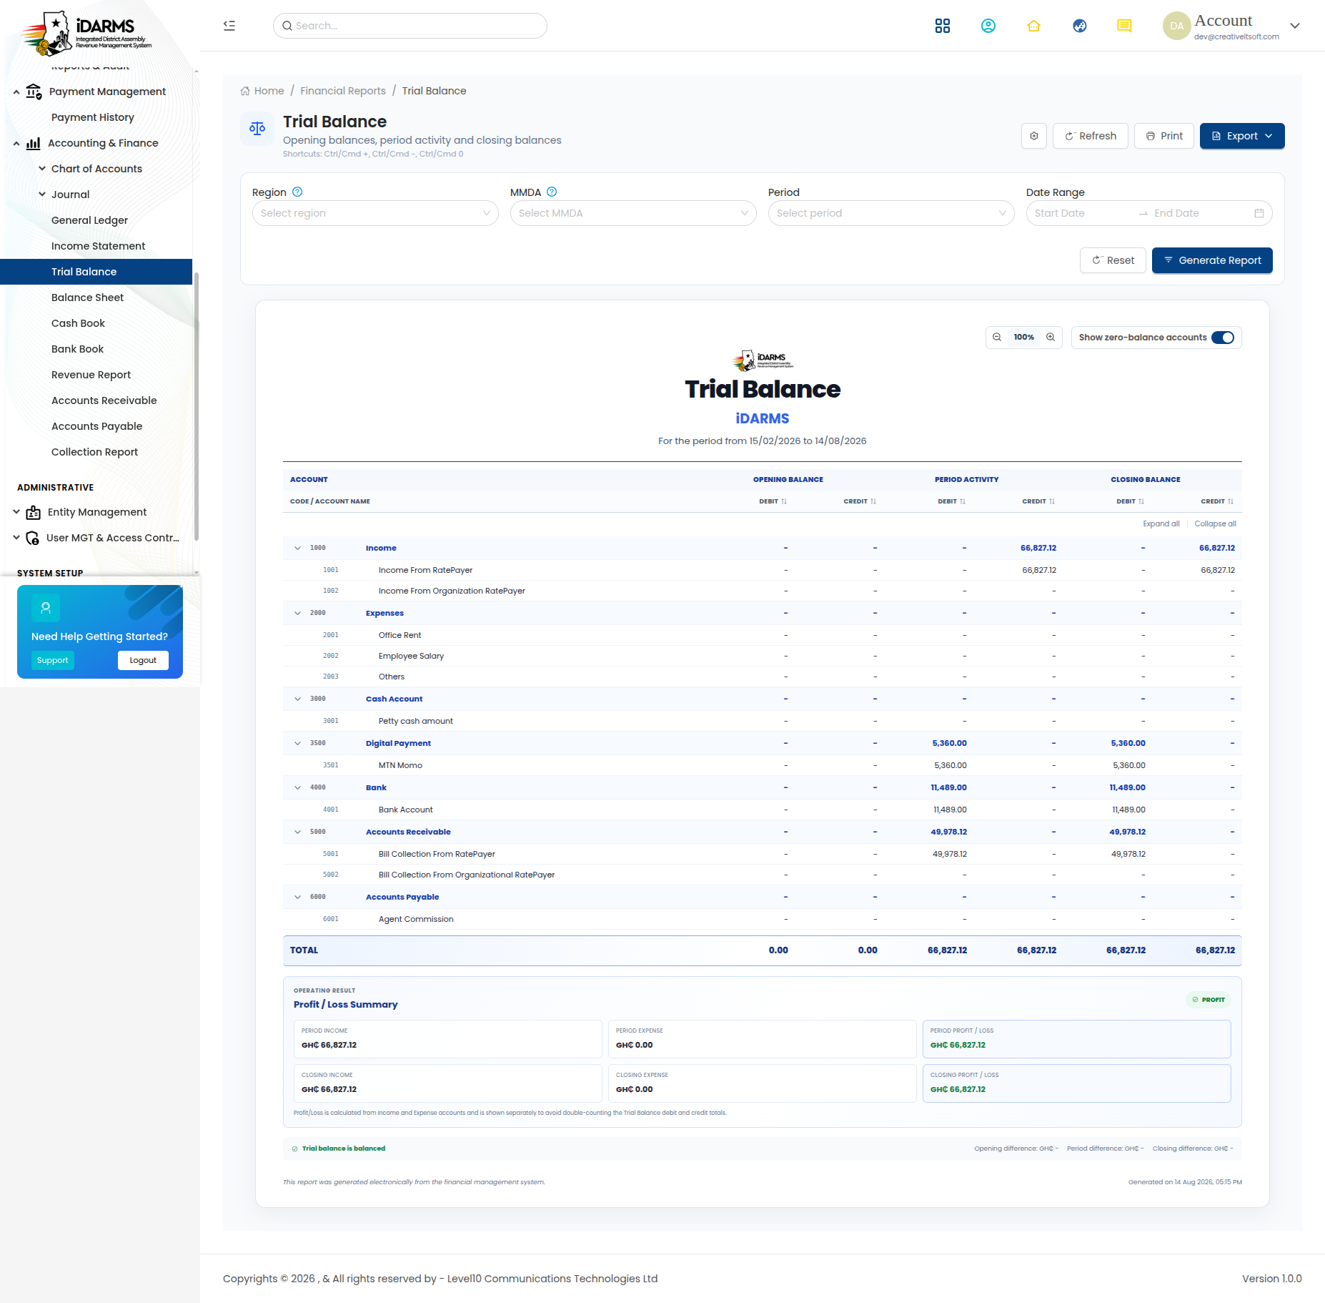Open Income Statement in sidebar
The image size is (1325, 1303).
[98, 246]
